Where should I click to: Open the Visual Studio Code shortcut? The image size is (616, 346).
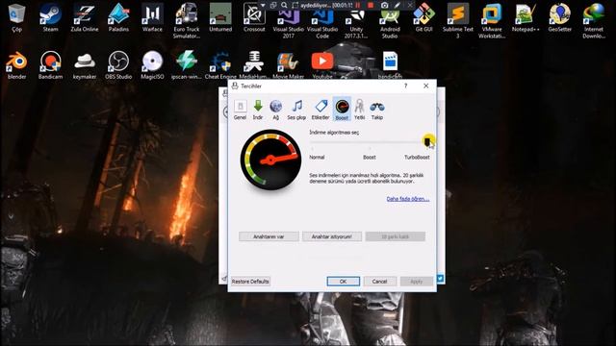coord(322,23)
